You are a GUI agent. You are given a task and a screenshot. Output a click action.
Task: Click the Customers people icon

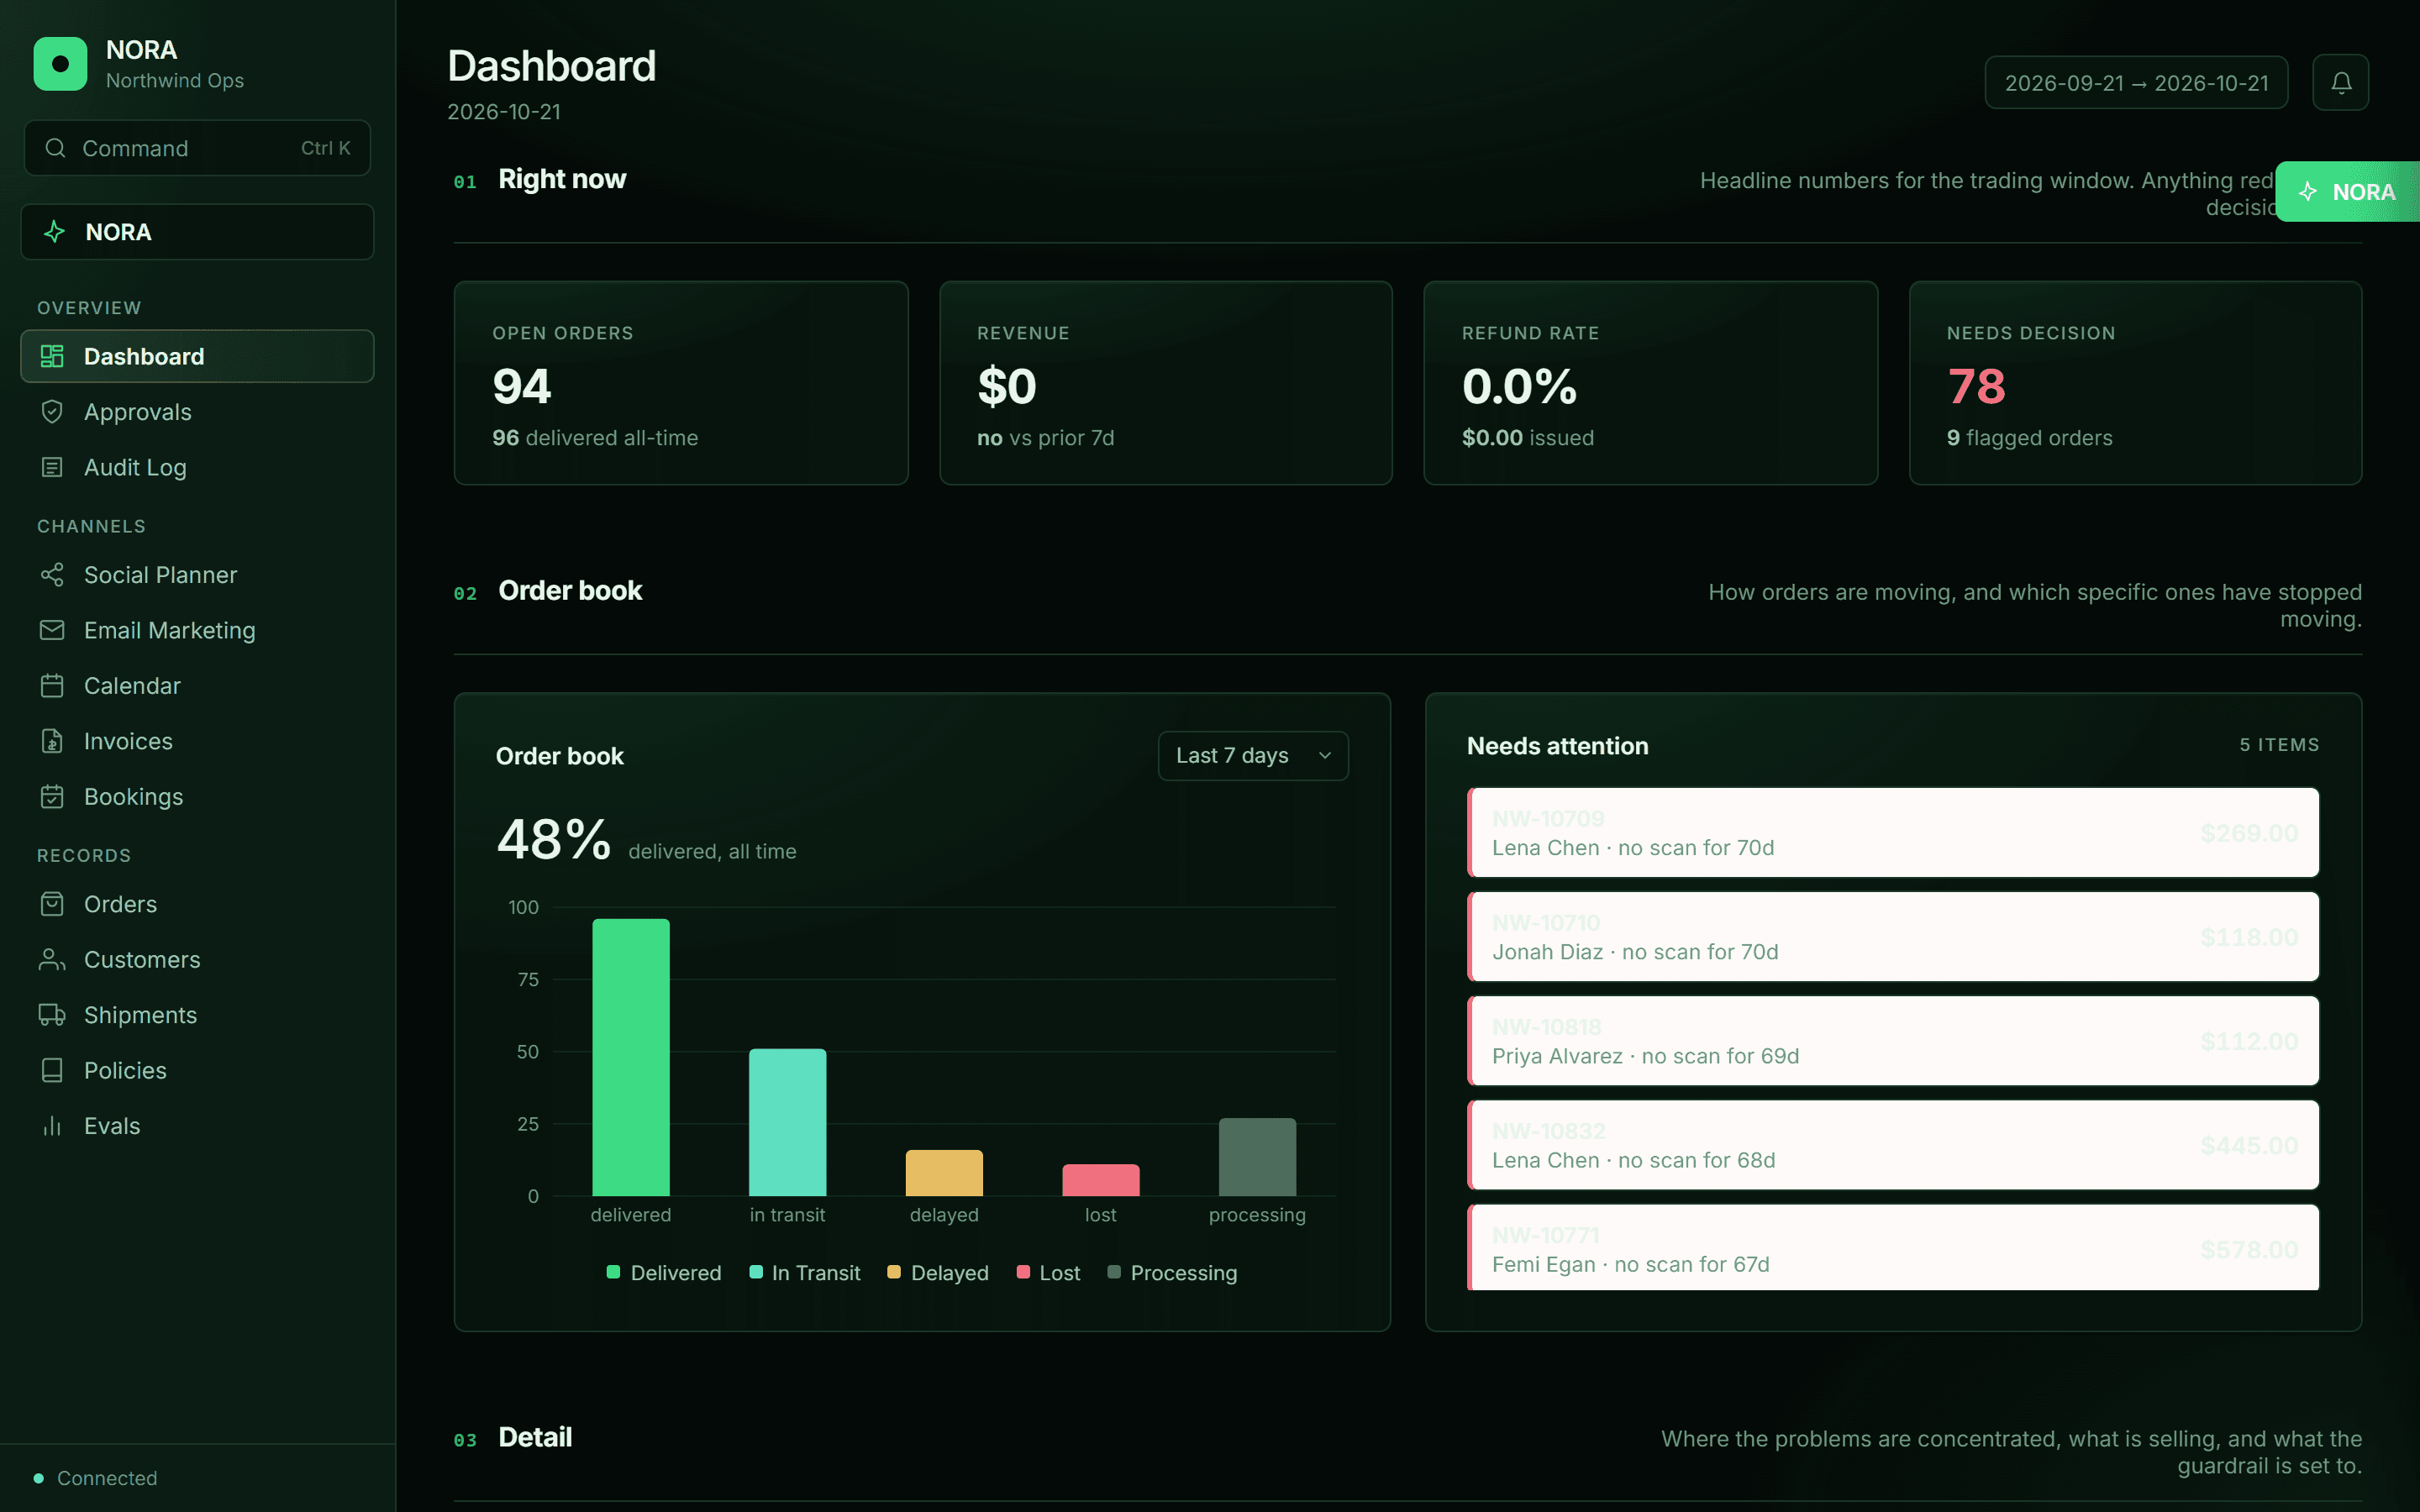coord(52,960)
